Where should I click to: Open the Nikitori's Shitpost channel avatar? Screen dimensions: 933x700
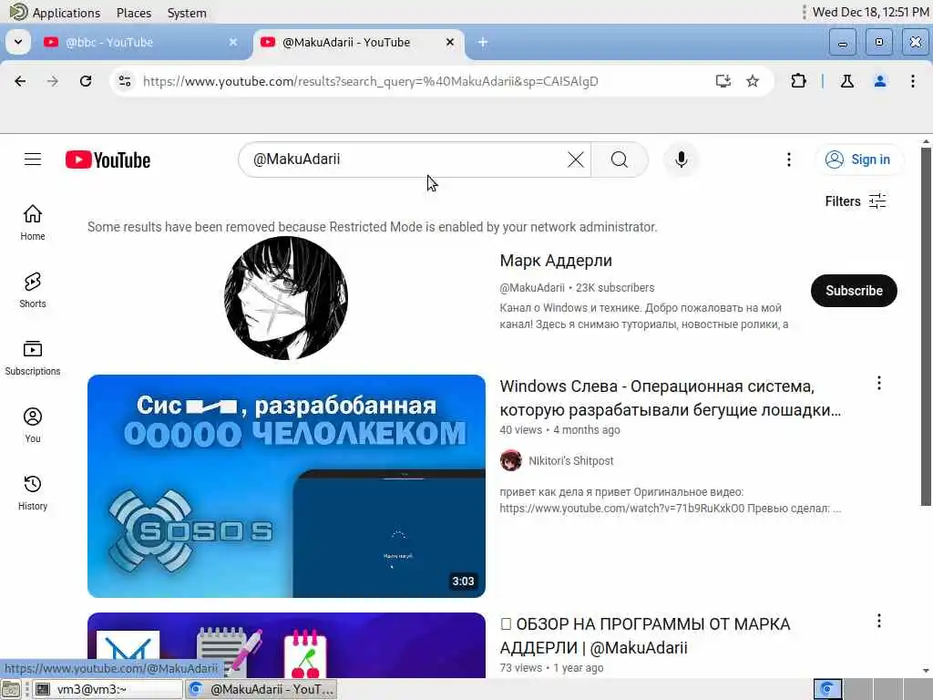pyautogui.click(x=510, y=460)
